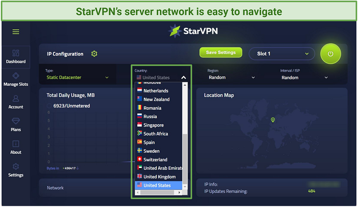The height and width of the screenshot is (207, 358).
Task: Select Netherlands from the country list
Action: [159, 91]
